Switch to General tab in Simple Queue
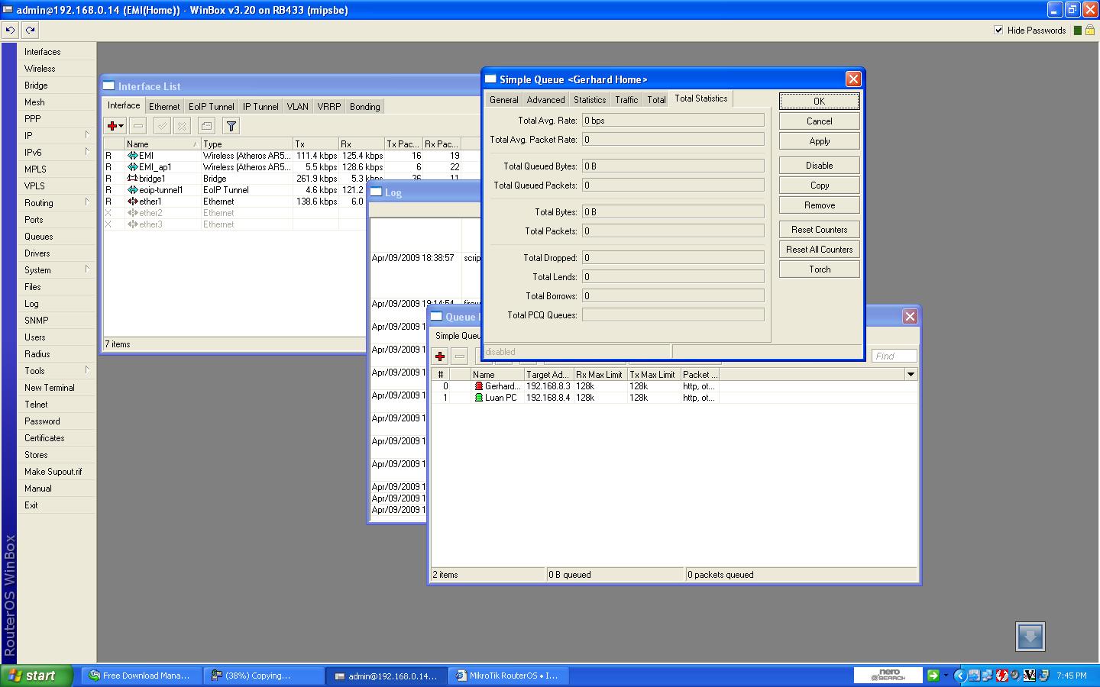The height and width of the screenshot is (687, 1100). [504, 100]
